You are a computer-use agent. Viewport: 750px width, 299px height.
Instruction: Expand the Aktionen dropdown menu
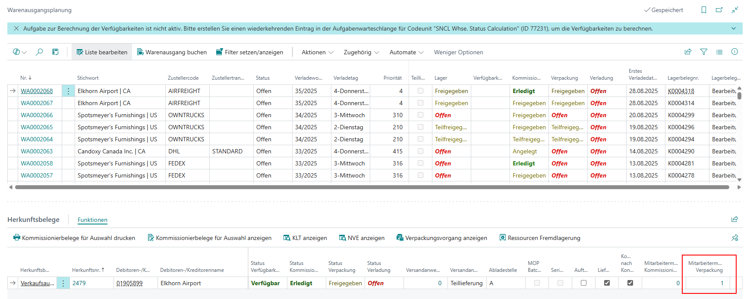coord(317,52)
